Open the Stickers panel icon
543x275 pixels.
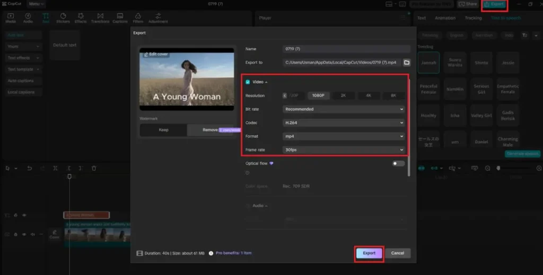(63, 18)
